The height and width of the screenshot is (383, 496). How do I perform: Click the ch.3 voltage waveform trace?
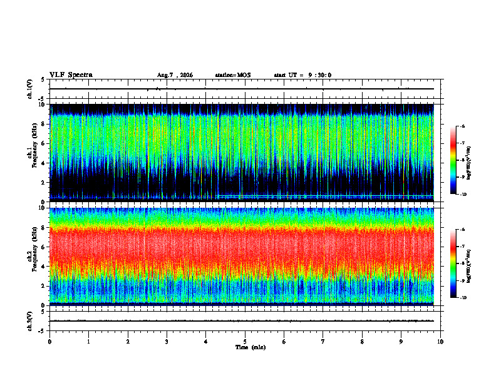242,321
